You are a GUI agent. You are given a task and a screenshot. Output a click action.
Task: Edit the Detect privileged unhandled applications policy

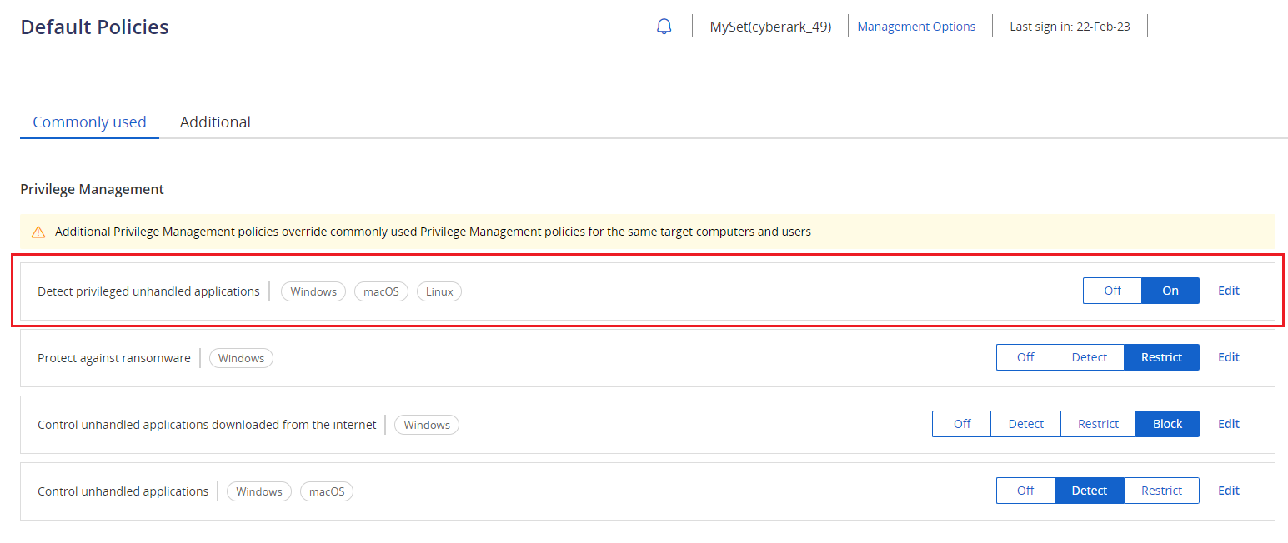pyautogui.click(x=1228, y=291)
